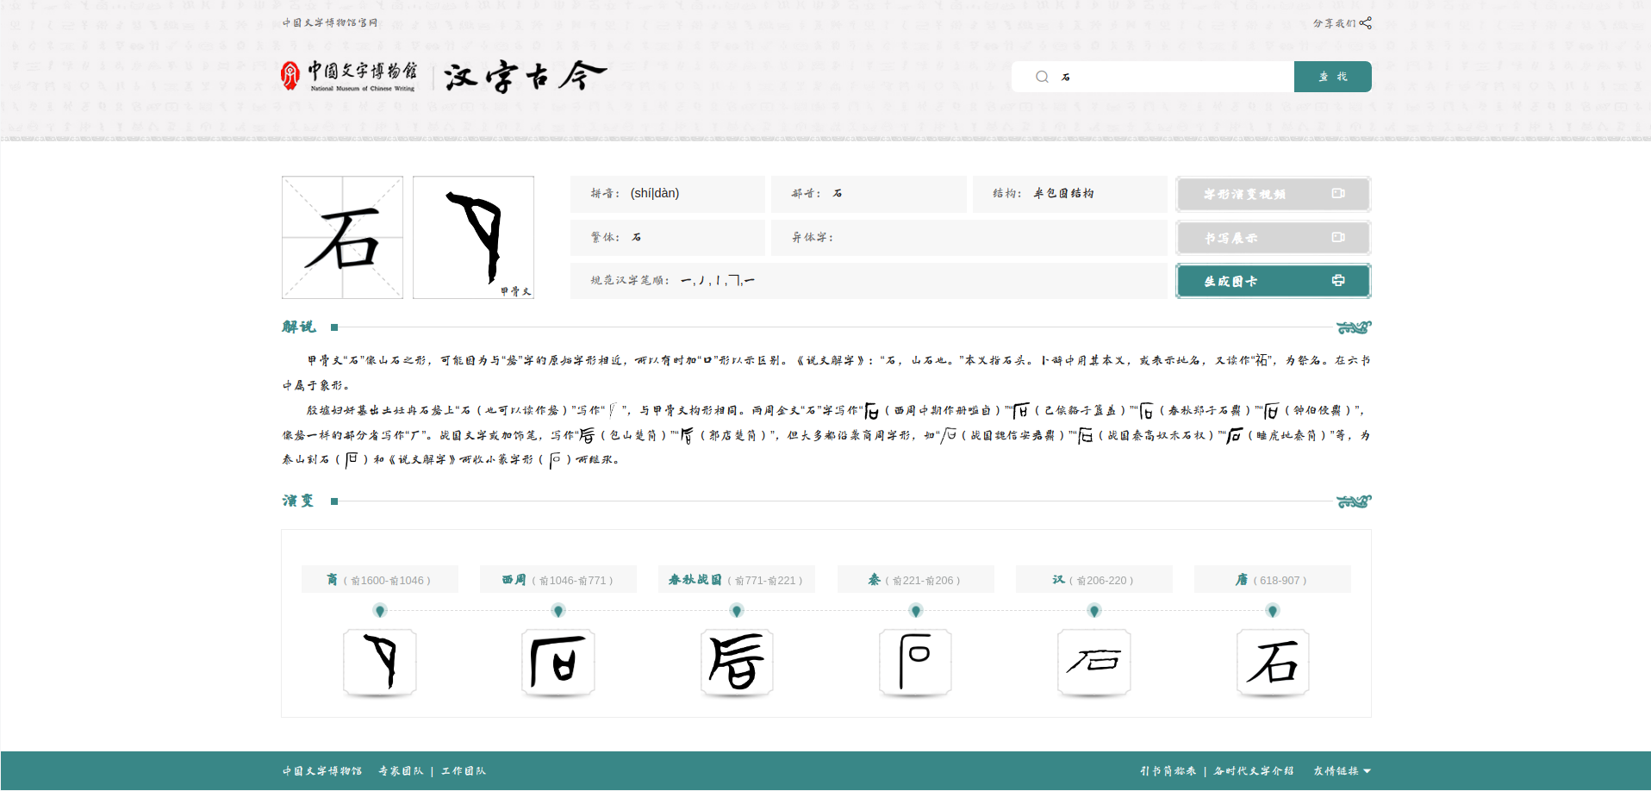Screen dimensions: 1651x791
Task: Open the 各时代文字介绍 footer link
Action: [1254, 770]
